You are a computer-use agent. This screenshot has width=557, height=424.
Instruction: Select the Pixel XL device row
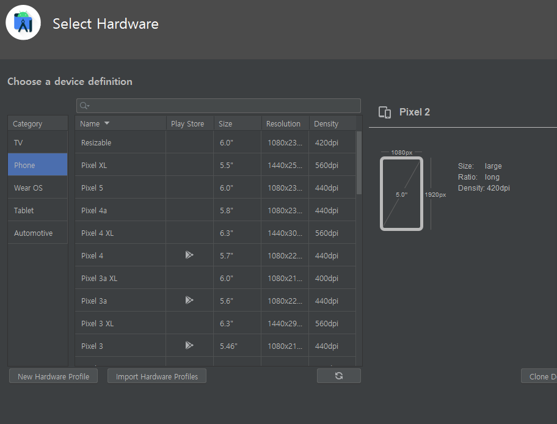tap(215, 165)
